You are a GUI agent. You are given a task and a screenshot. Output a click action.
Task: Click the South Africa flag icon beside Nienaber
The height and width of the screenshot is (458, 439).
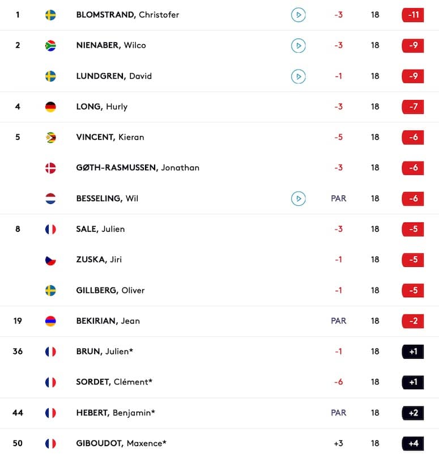pos(50,45)
